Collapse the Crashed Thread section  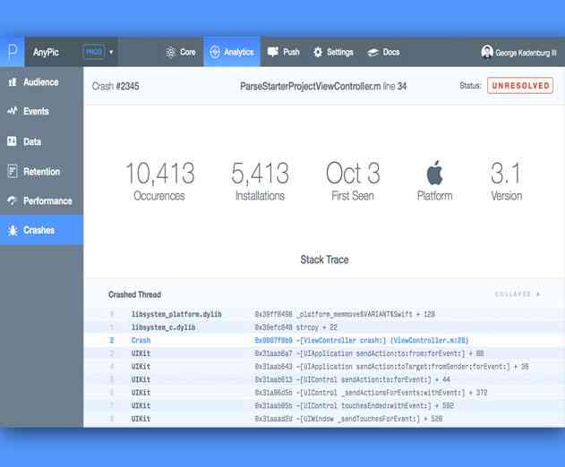tap(518, 294)
